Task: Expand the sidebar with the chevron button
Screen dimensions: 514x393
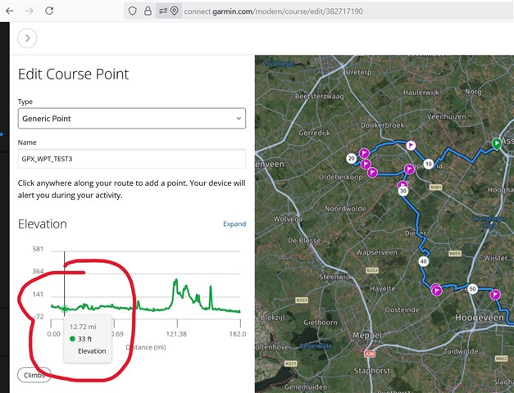Action: (27, 38)
